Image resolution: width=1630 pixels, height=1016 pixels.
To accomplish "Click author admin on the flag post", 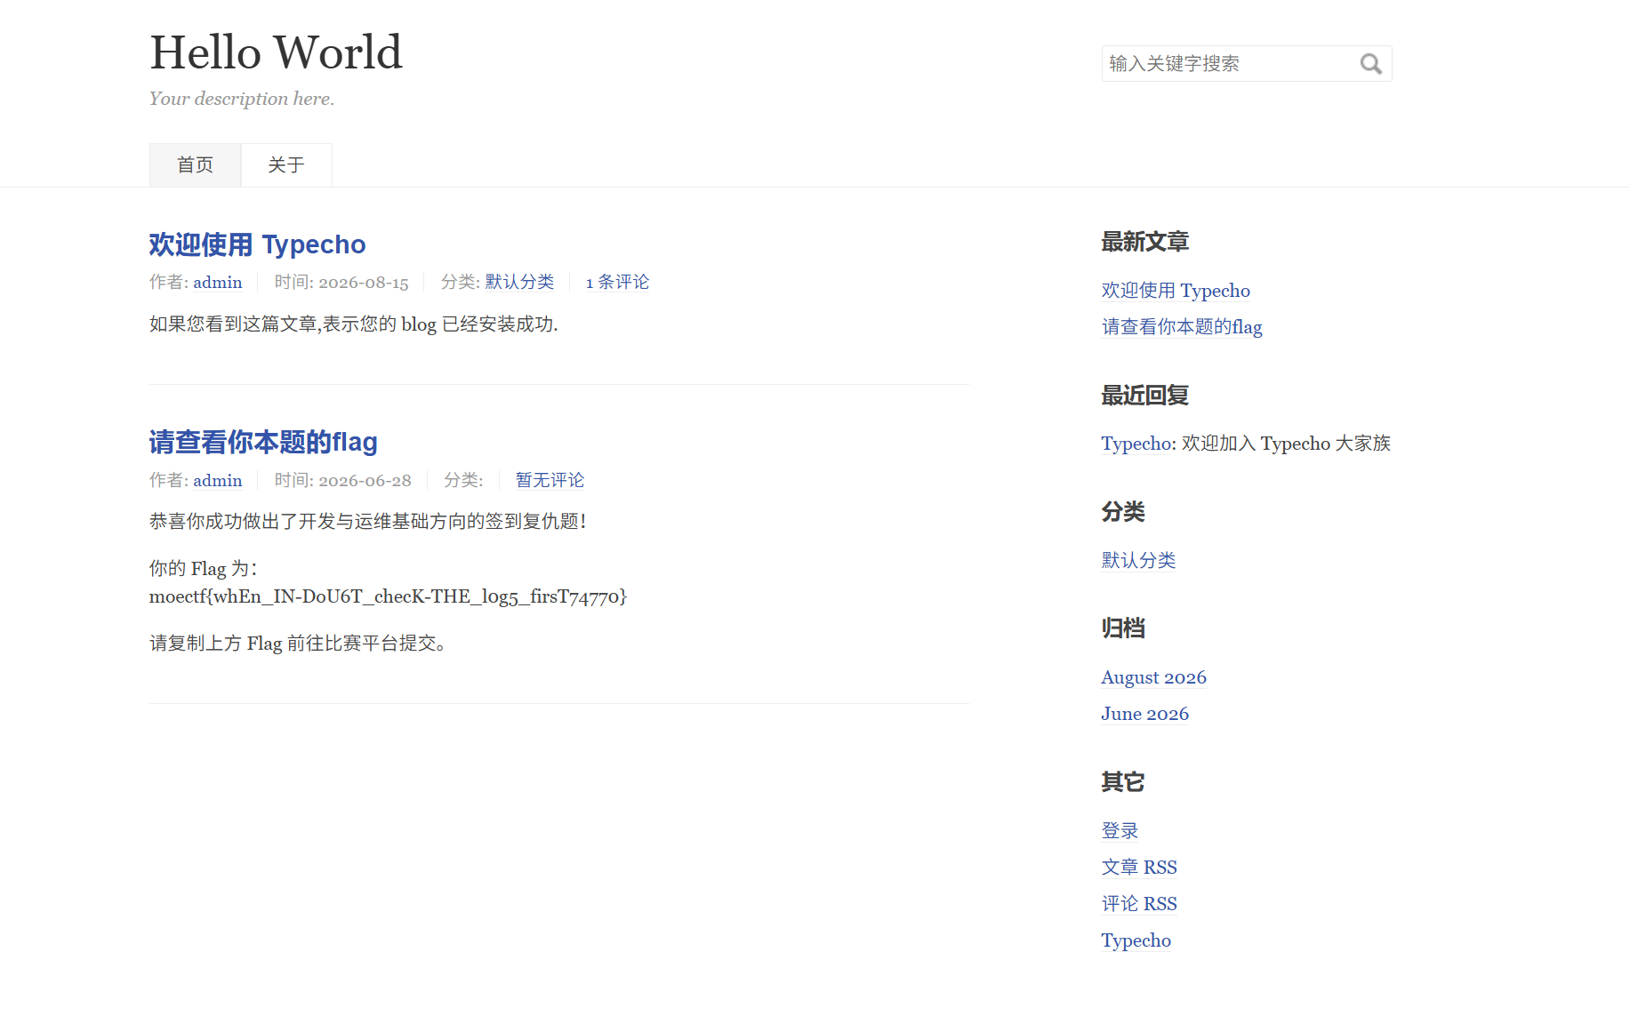I will 218,480.
